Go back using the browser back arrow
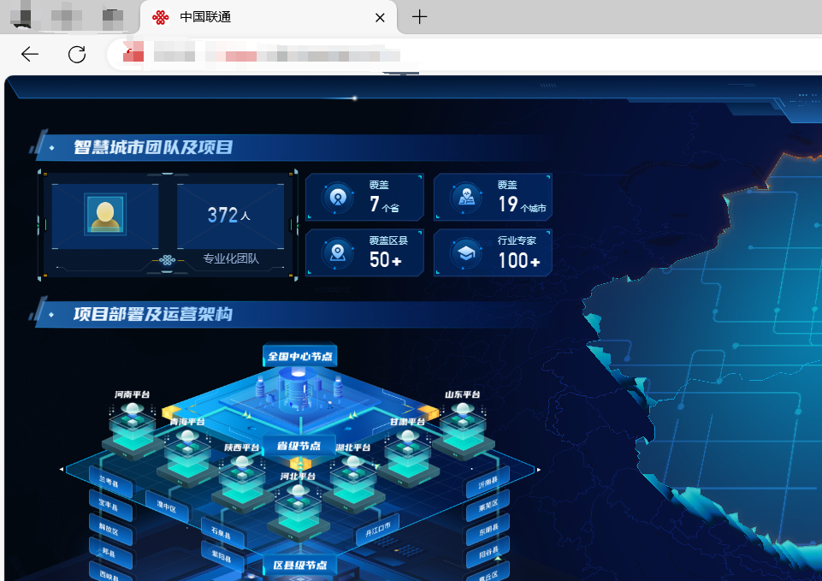The width and height of the screenshot is (822, 581). [x=29, y=54]
